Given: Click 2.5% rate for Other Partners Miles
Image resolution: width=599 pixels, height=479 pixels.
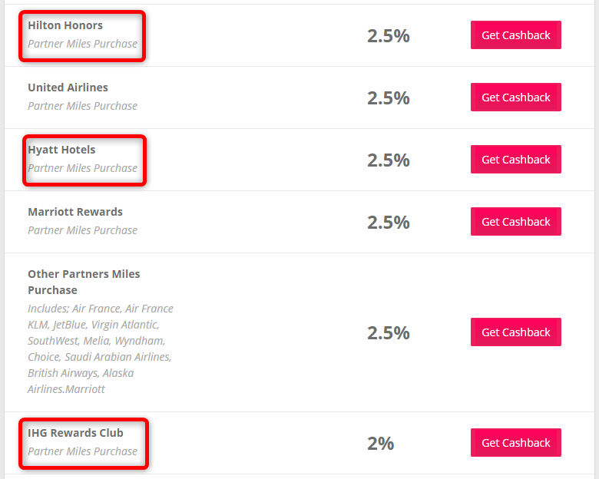Looking at the screenshot, I should point(389,332).
